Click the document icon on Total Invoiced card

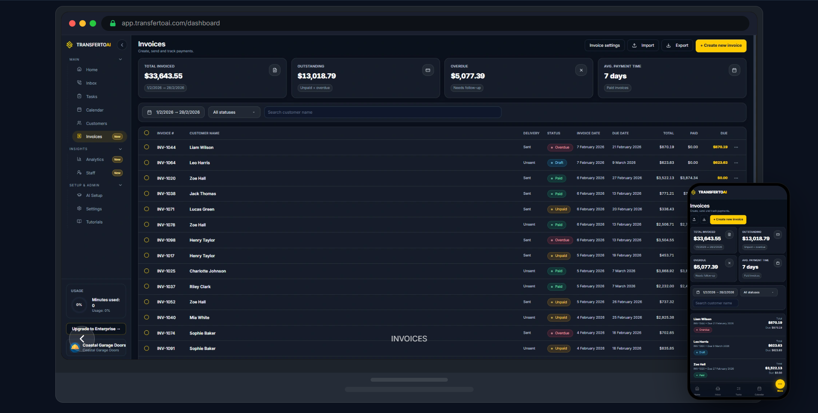coord(274,69)
